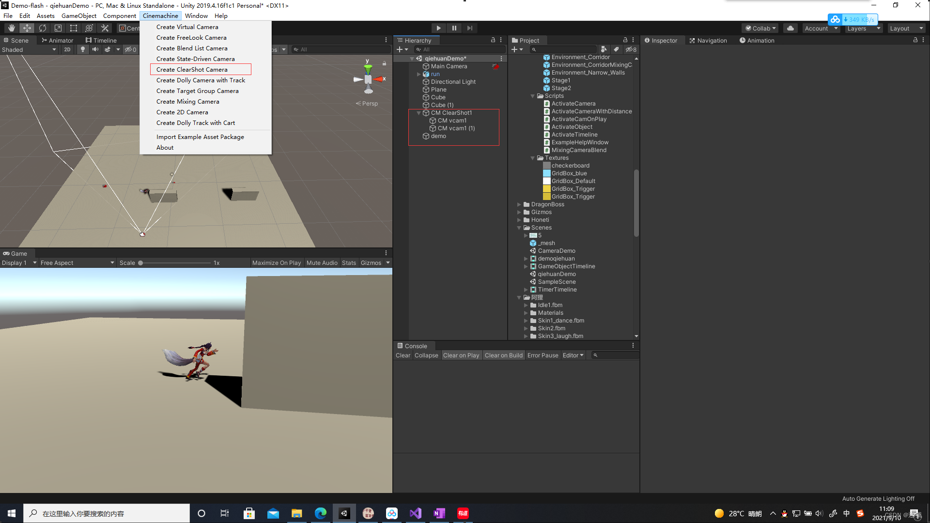930x523 pixels.
Task: Toggle the scene view rotation lock
Action: 384,63
